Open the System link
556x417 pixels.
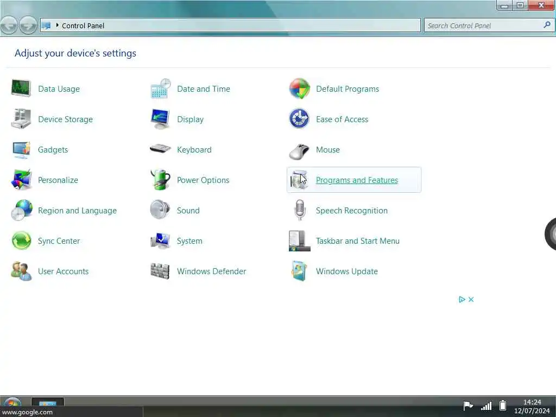coord(189,241)
